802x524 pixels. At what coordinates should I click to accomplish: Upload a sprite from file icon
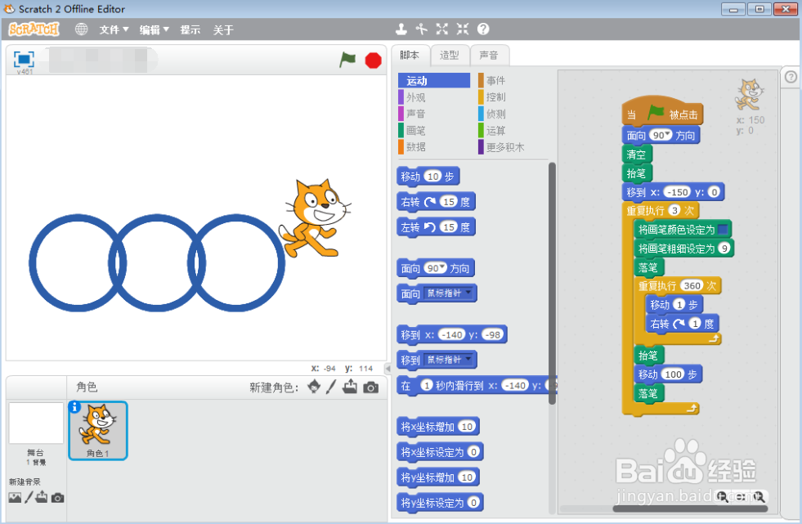350,387
